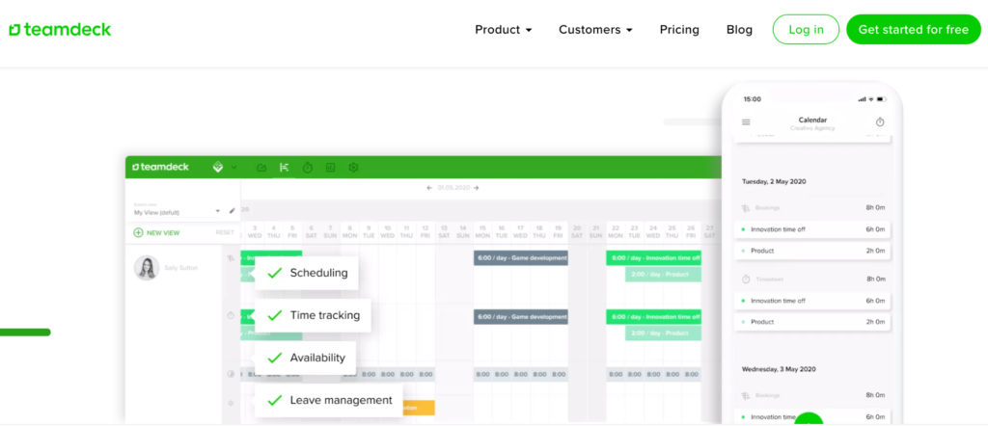Click the Leave management feature card
The width and height of the screenshot is (988, 426).
(x=329, y=400)
